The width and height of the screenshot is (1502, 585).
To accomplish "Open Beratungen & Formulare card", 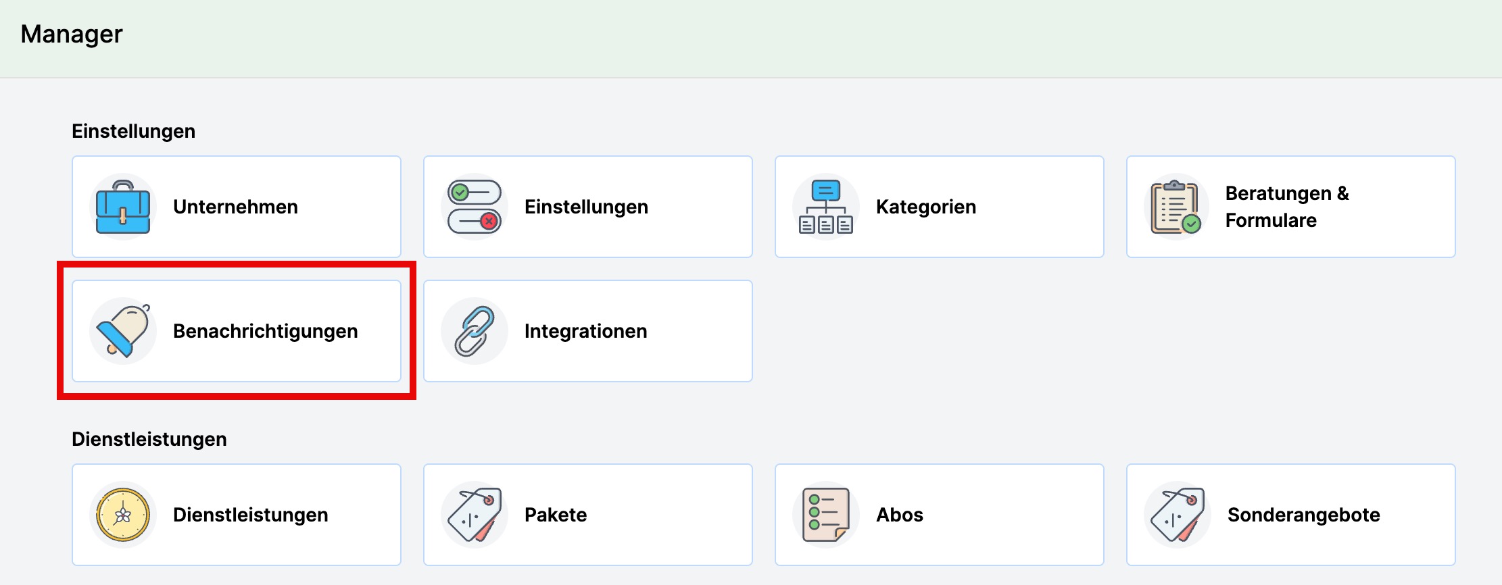I will (1291, 207).
